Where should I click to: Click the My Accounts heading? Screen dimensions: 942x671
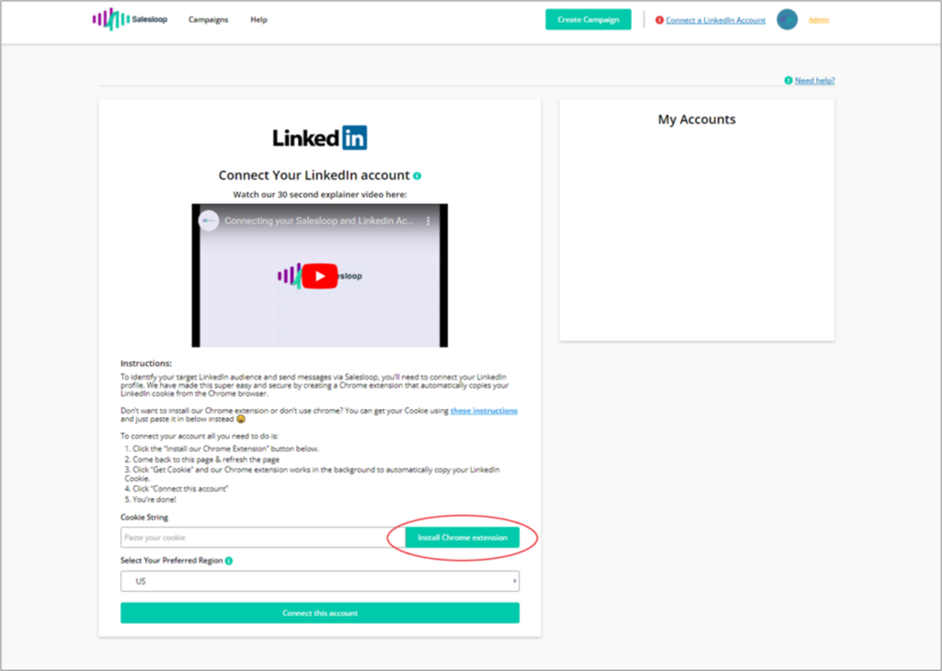coord(697,119)
